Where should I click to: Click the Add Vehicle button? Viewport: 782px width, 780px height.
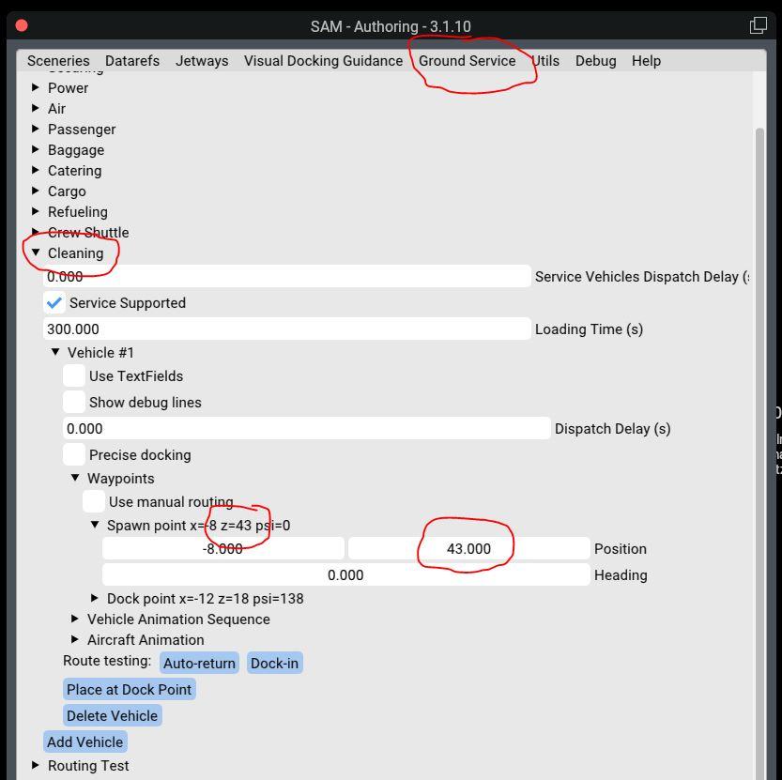pos(84,742)
